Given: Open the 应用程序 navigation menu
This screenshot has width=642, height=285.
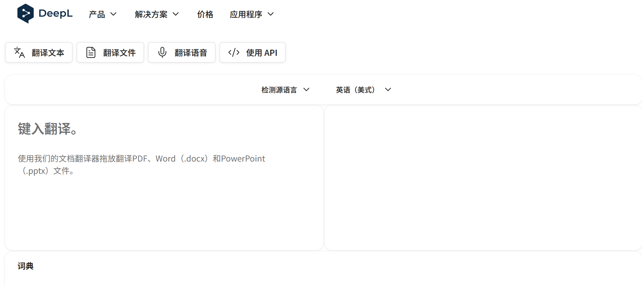Looking at the screenshot, I should [x=252, y=14].
